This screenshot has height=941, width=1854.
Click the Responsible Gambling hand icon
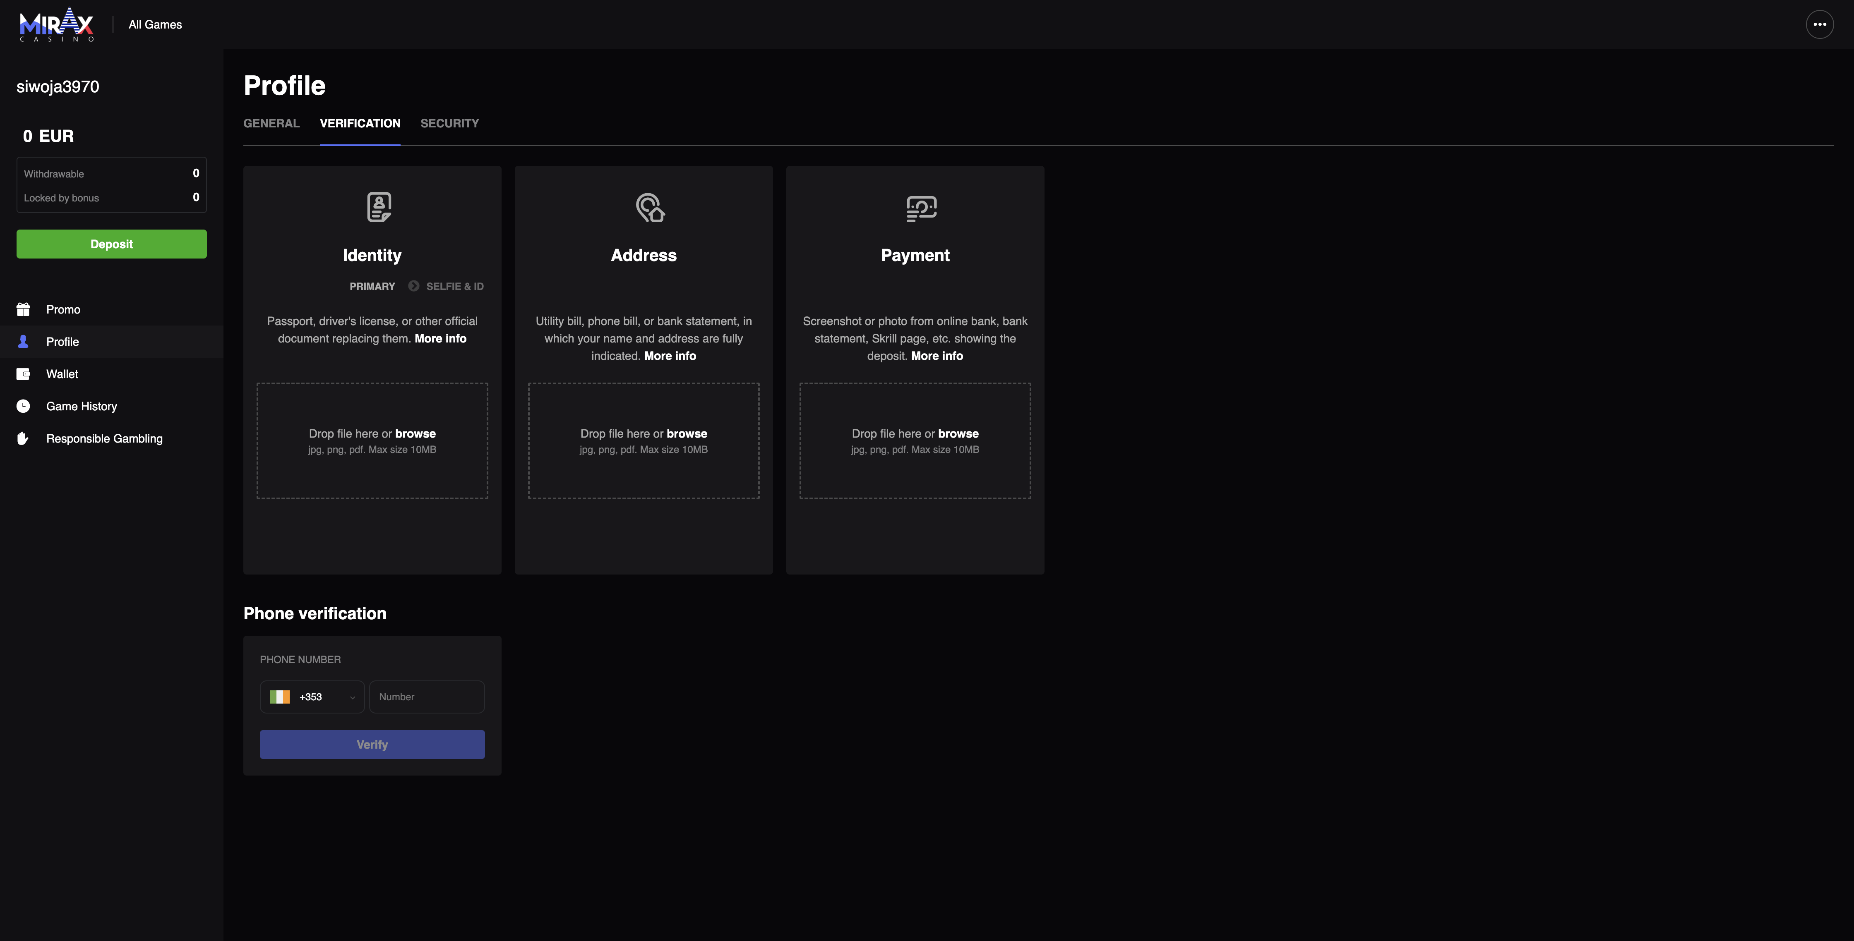(x=23, y=439)
